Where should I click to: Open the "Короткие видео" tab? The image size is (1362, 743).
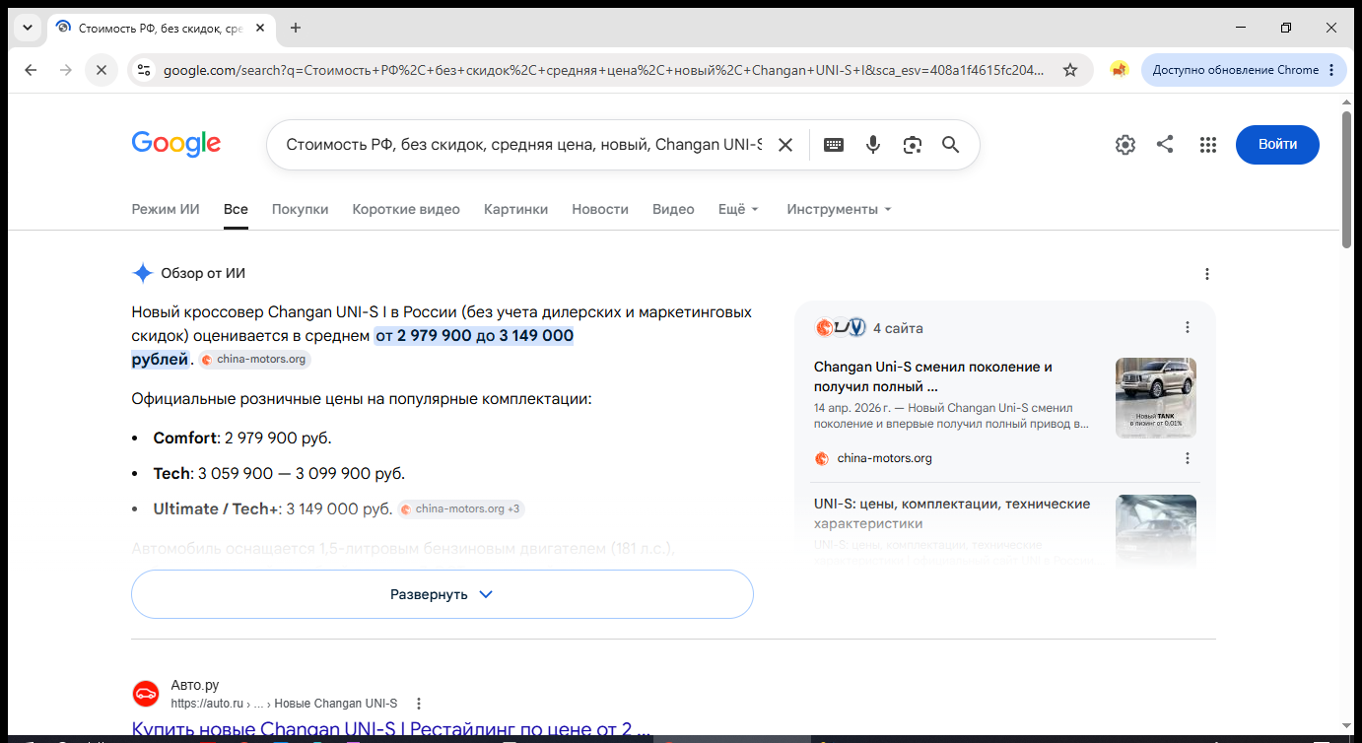[406, 209]
